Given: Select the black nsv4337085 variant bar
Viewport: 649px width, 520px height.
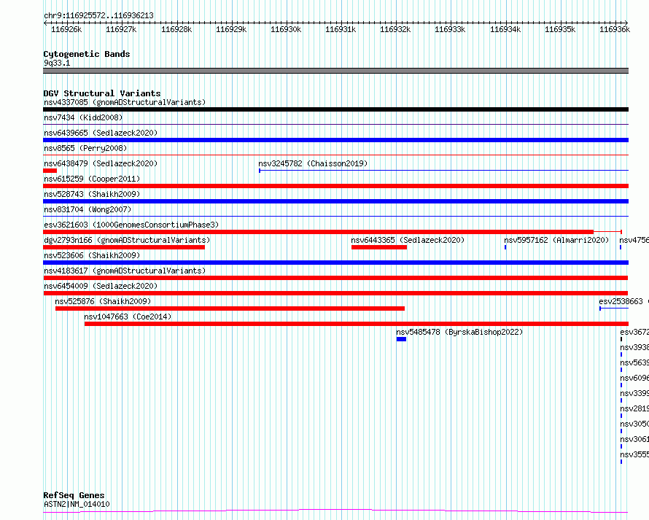Looking at the screenshot, I should (x=335, y=109).
